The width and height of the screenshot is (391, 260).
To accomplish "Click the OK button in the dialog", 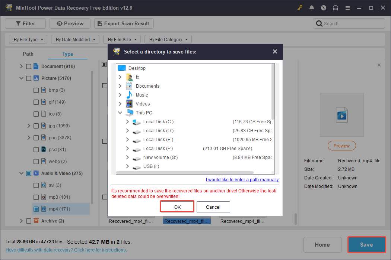I will tap(177, 207).
